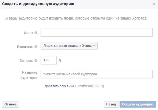
Task: Go back with the Назад button
Action: tap(111, 104)
